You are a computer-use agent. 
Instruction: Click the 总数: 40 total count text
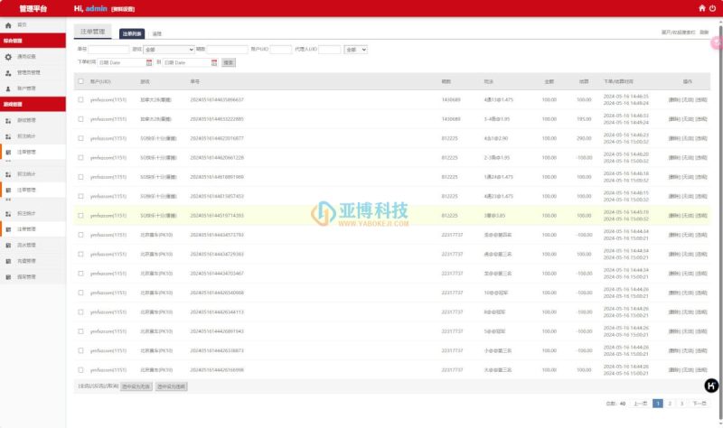point(615,404)
